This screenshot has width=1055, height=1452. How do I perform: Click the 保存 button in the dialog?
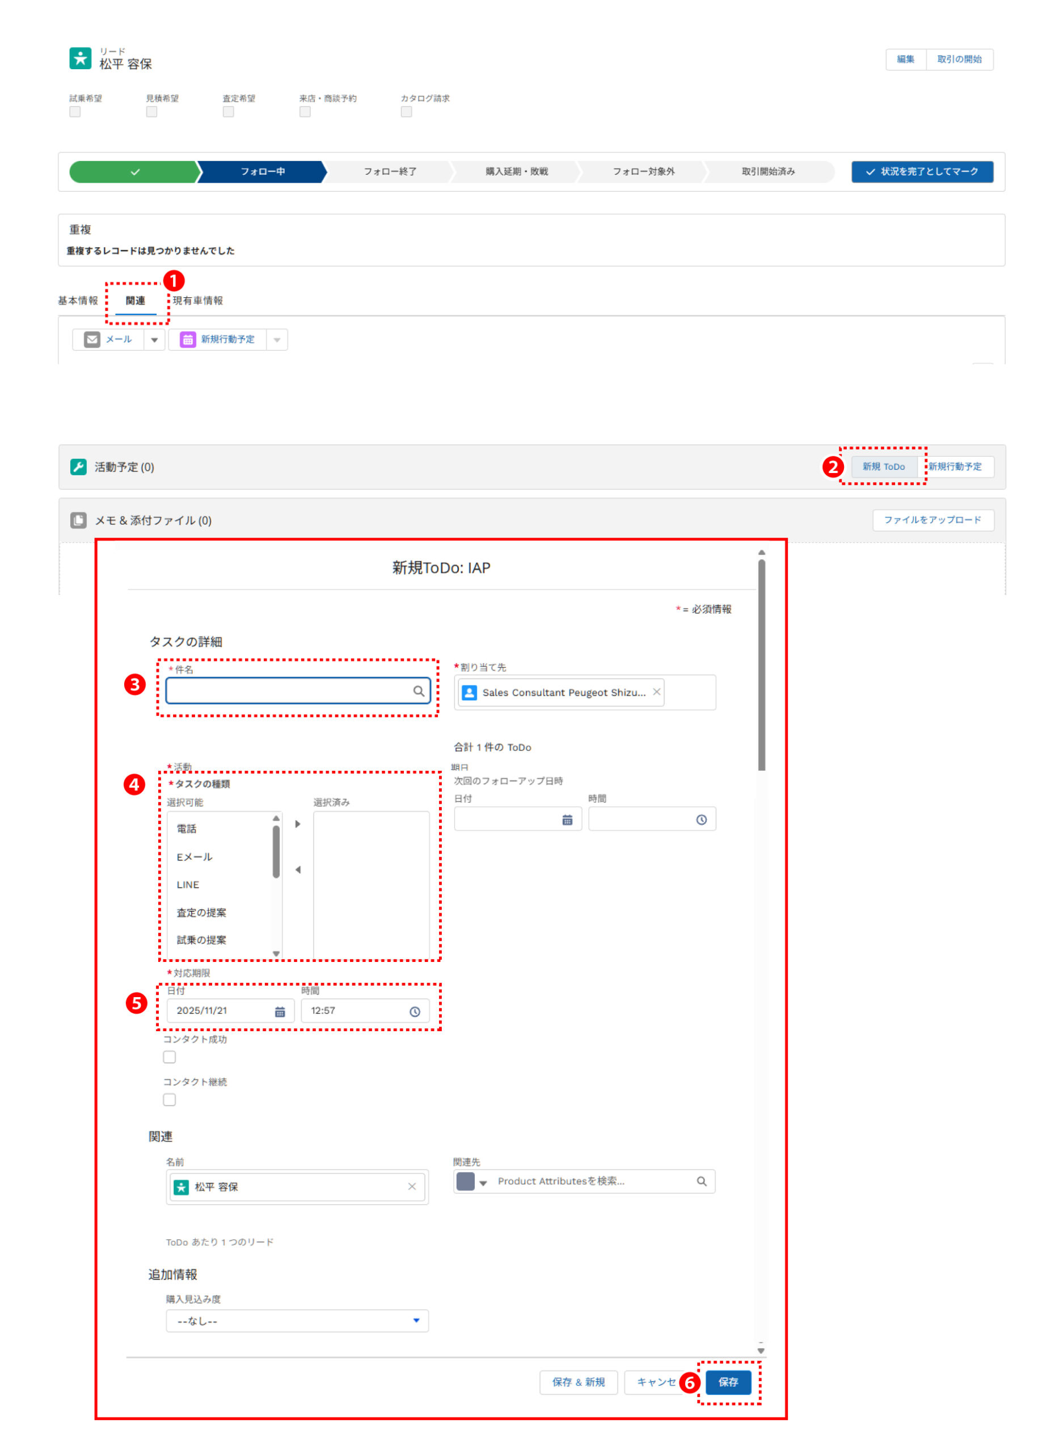coord(728,1382)
